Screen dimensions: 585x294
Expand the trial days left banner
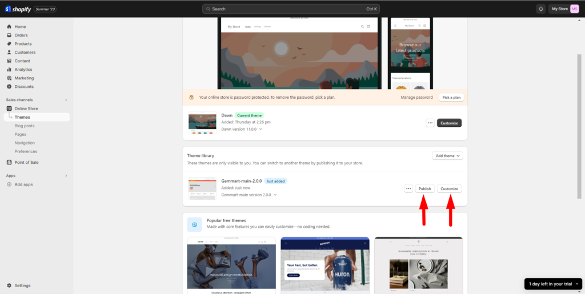[553, 284]
